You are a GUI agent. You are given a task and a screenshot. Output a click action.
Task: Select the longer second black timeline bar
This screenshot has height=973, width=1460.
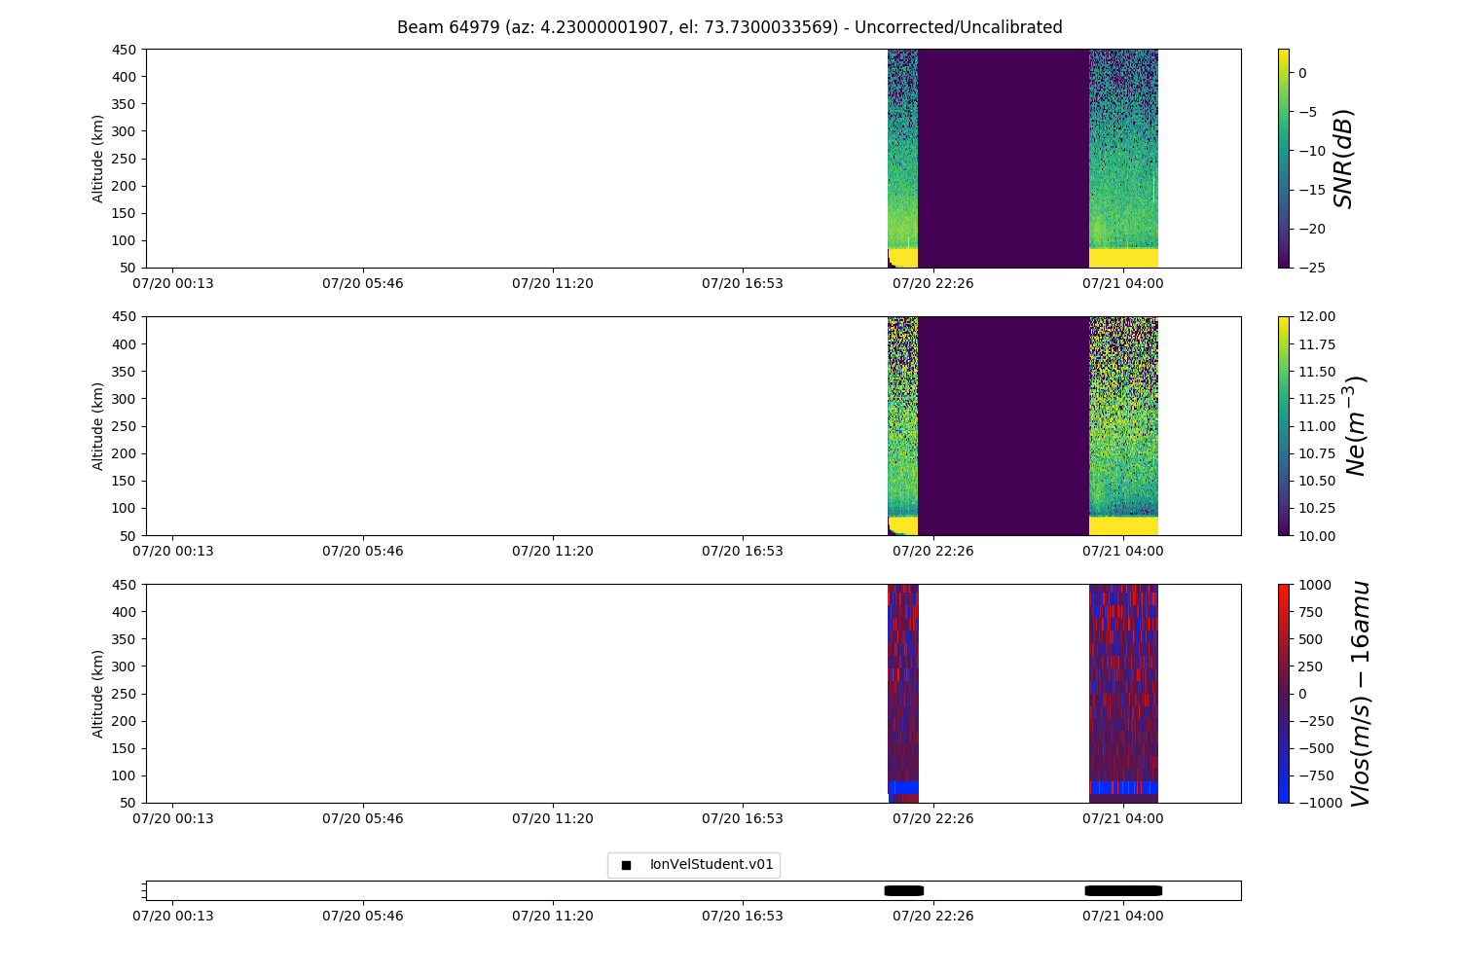tap(1123, 890)
